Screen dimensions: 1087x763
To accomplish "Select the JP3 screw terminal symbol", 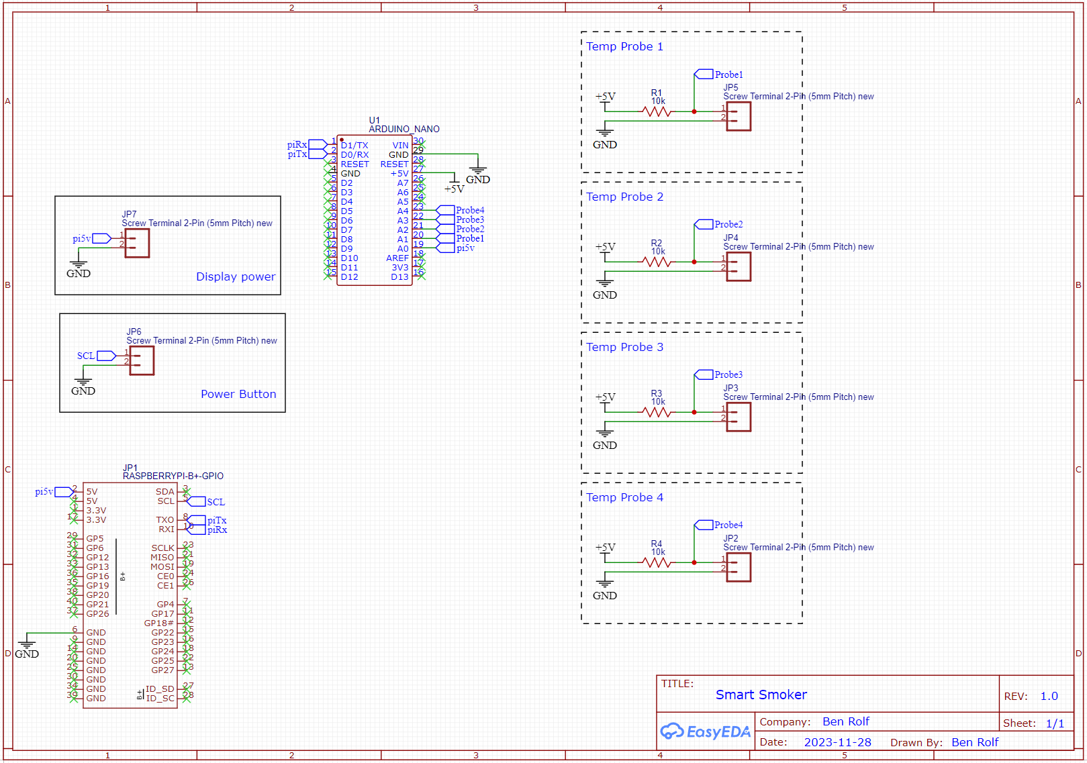I will point(738,417).
